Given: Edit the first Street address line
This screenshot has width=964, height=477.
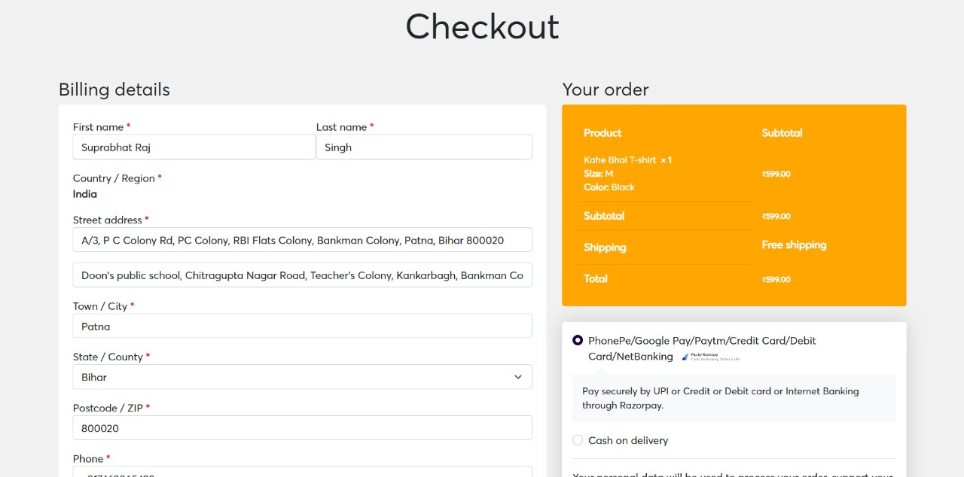Looking at the screenshot, I should pos(302,240).
